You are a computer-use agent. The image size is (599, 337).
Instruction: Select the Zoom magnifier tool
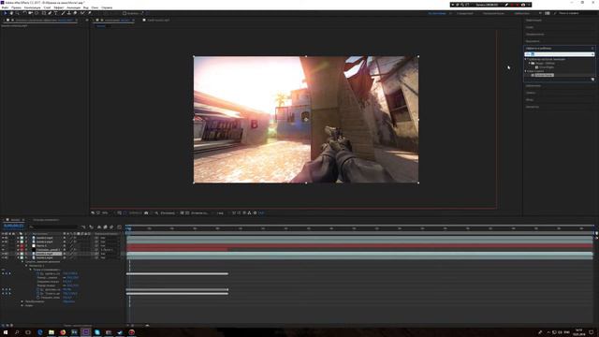[x=18, y=13]
